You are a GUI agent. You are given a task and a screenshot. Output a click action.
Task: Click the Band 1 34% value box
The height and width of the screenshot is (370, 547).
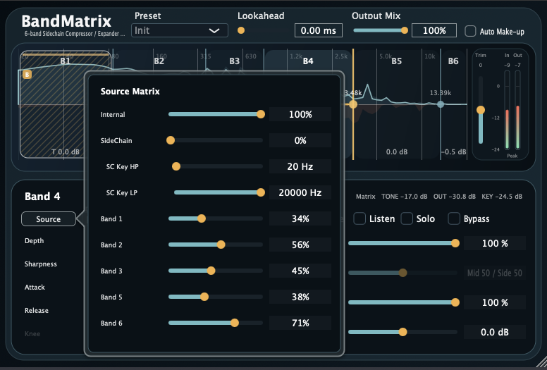click(300, 218)
